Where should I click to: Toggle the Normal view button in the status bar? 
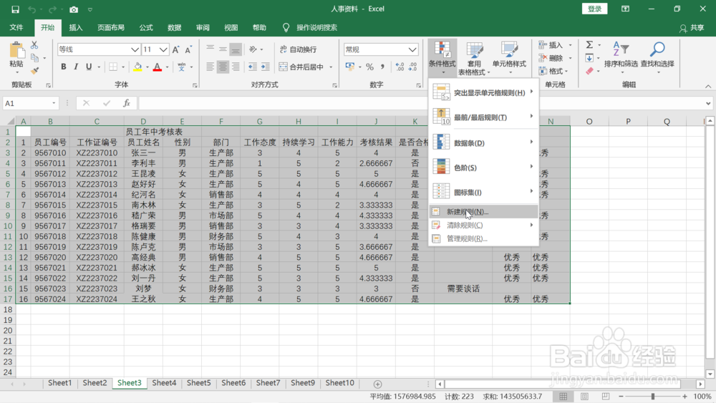(x=563, y=396)
